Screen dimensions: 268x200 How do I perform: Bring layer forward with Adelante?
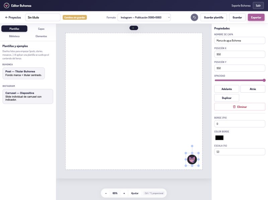pyautogui.click(x=227, y=89)
